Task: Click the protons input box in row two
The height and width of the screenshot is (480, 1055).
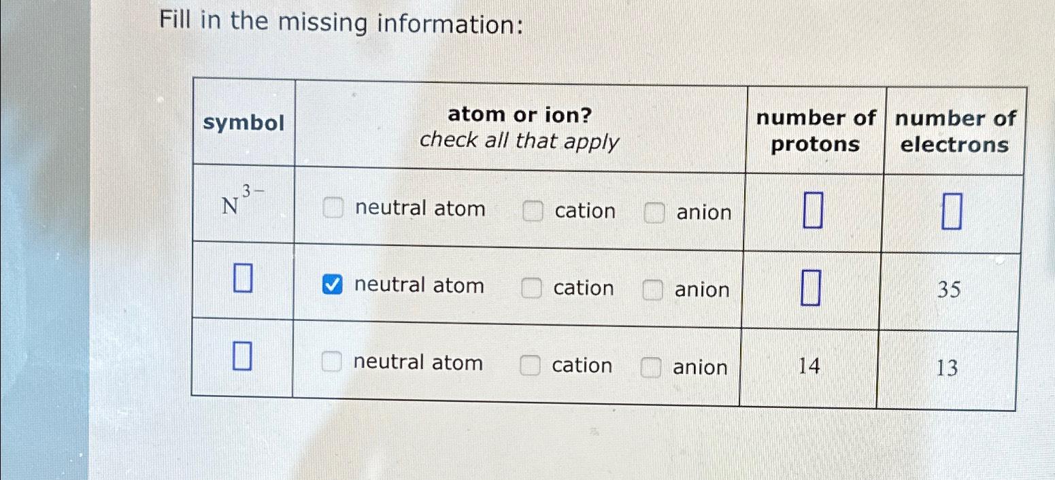Action: point(810,288)
